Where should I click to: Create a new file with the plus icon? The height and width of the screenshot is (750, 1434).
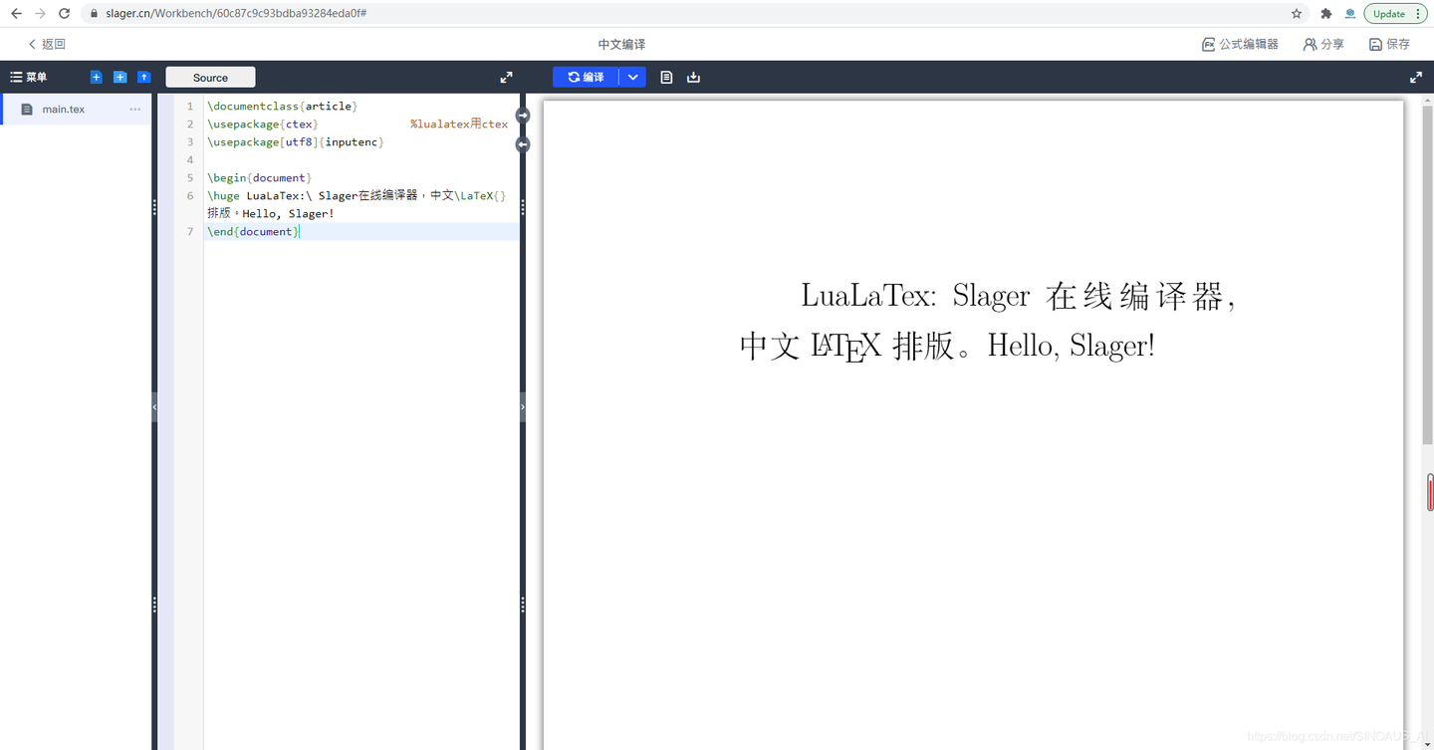pyautogui.click(x=96, y=77)
